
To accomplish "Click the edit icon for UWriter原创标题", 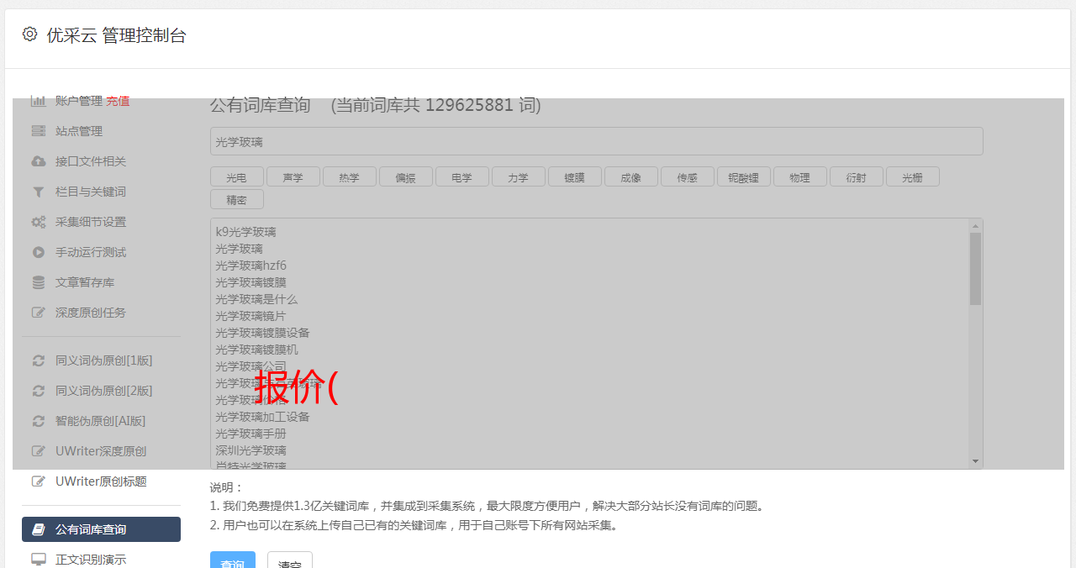I will (38, 481).
